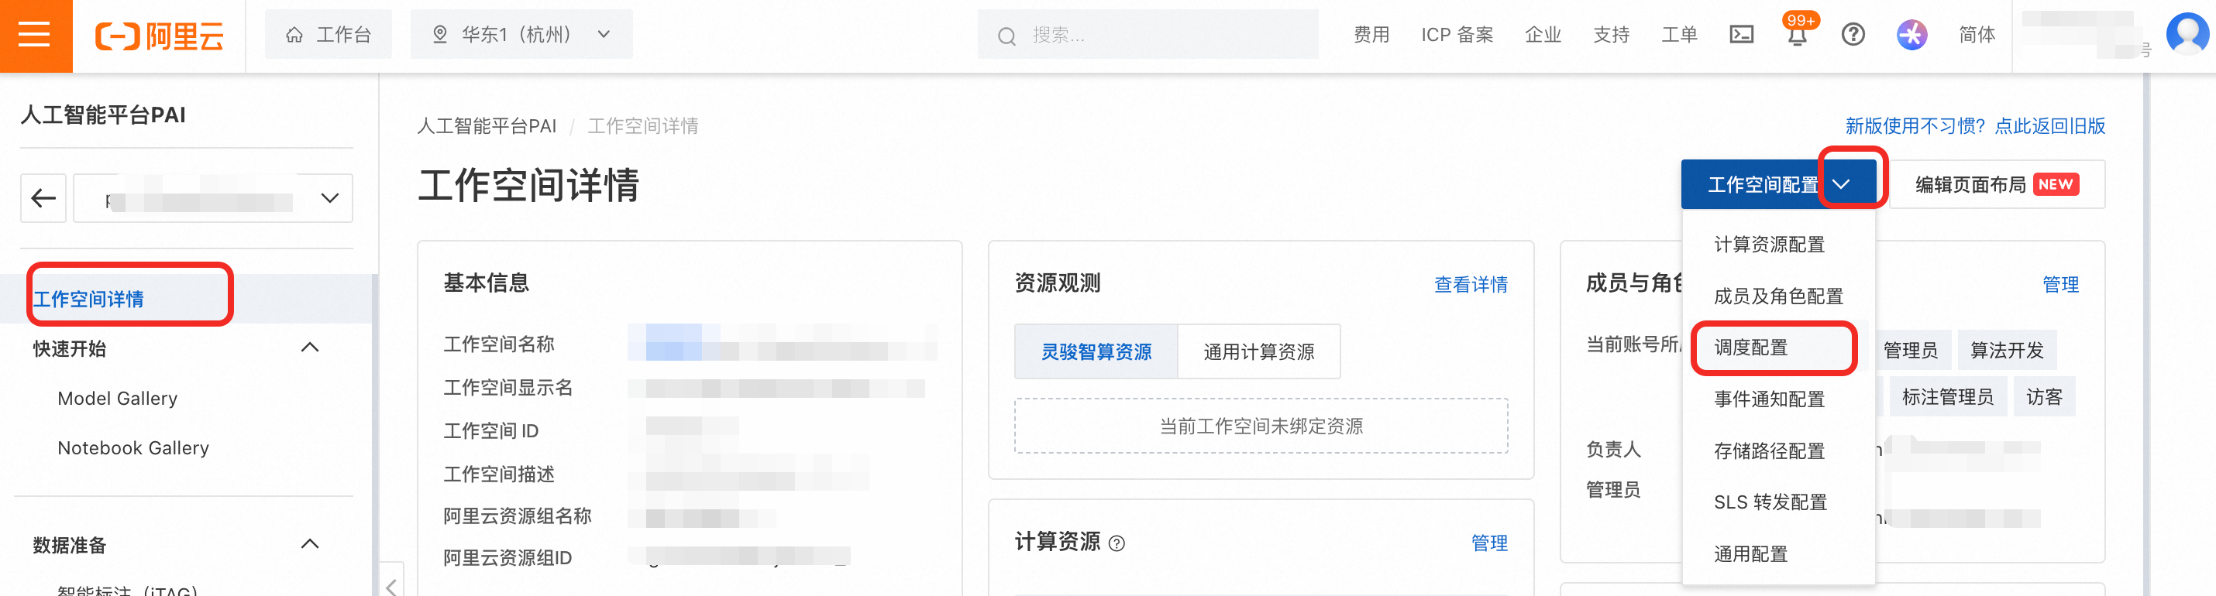
Task: Open the purple AI assistant icon
Action: click(1911, 35)
